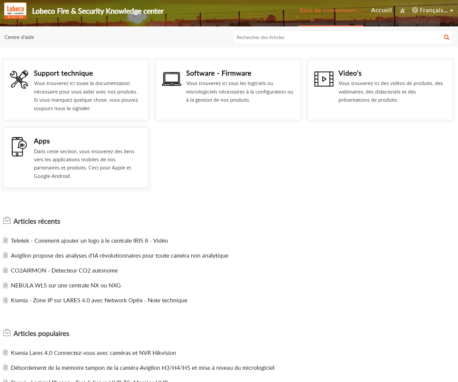Screen dimensions: 458x382
Task: Open the Teletek IRIS 8 logo article
Action: (x=90, y=241)
